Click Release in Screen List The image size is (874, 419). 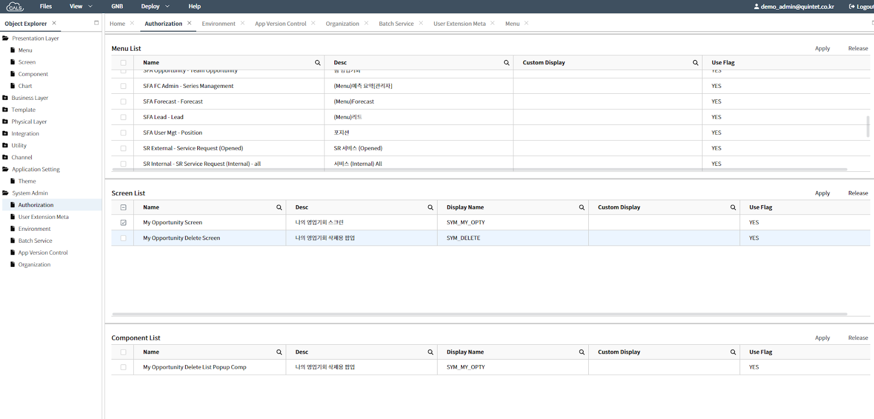[858, 193]
